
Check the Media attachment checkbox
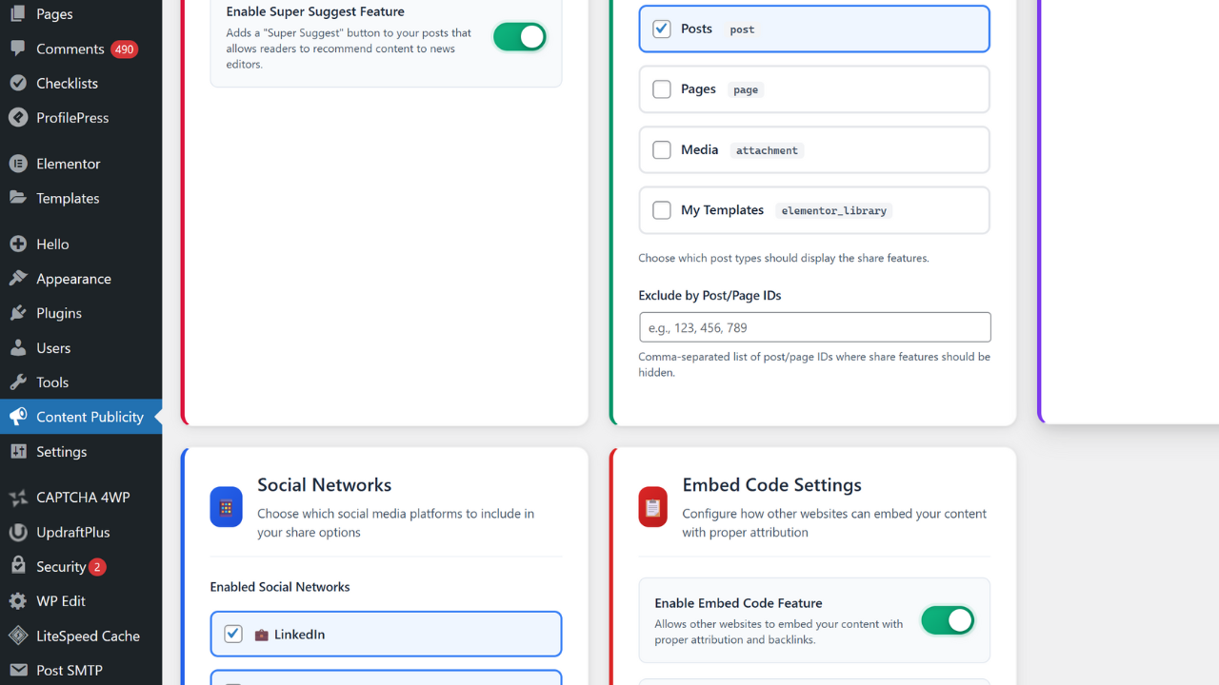[x=661, y=150]
